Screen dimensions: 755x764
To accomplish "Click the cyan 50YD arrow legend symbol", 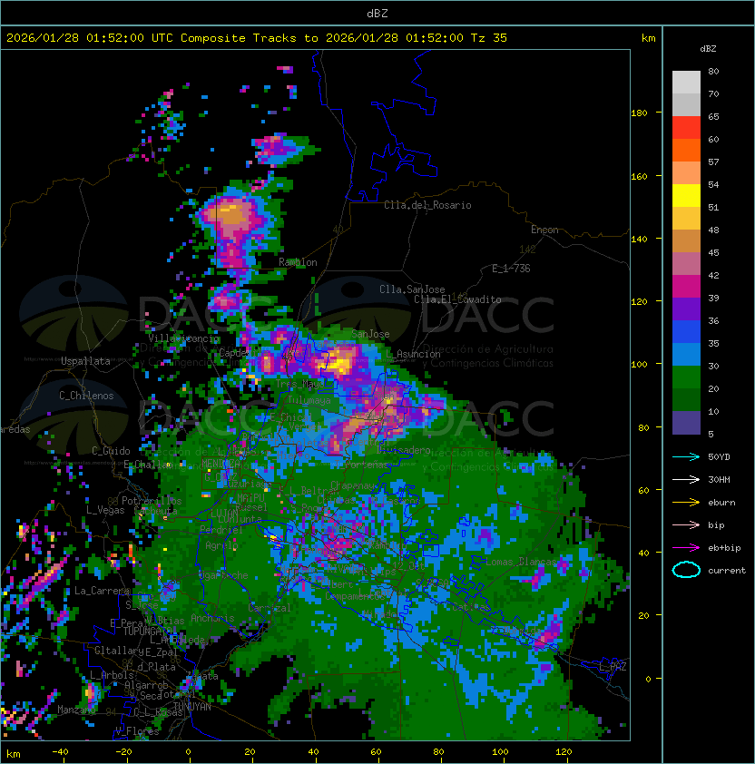I will tap(686, 456).
